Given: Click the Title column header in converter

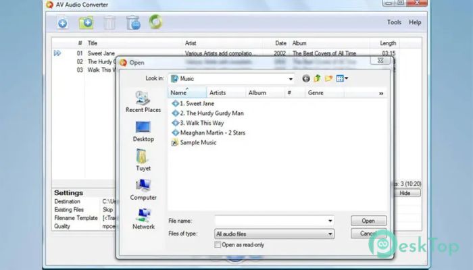Looking at the screenshot, I should (93, 43).
